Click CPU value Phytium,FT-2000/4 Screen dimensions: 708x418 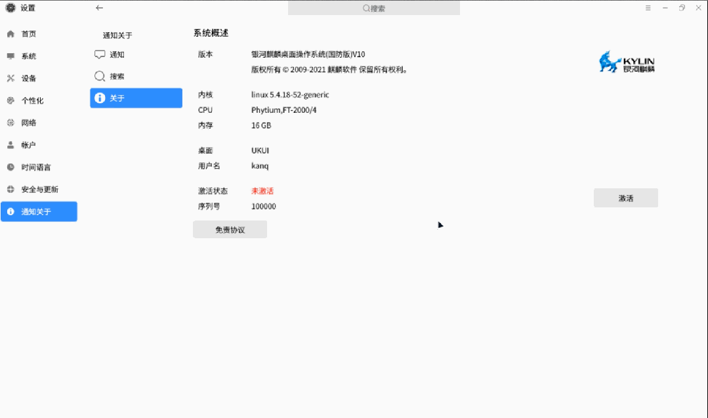coord(284,110)
